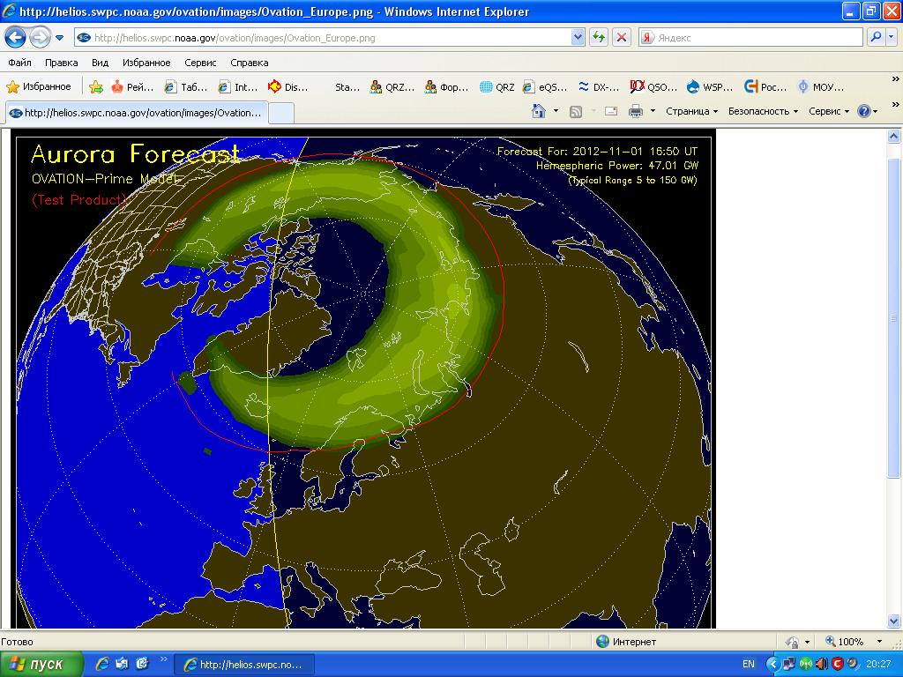Image resolution: width=903 pixels, height=677 pixels.
Task: Open the Int… favorites bar link
Action: tap(238, 87)
